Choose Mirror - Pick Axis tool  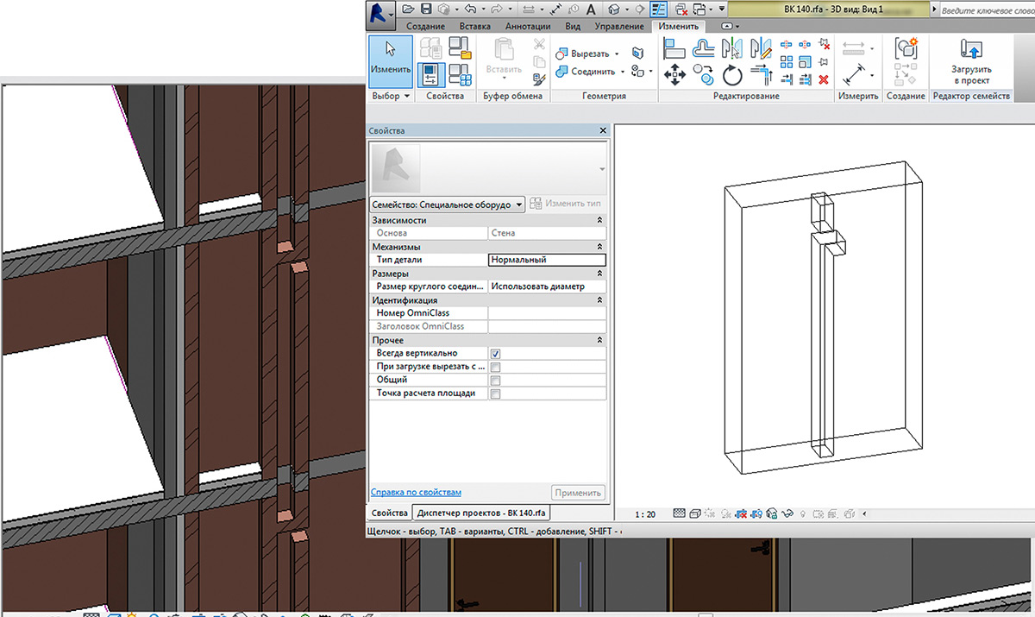click(734, 47)
